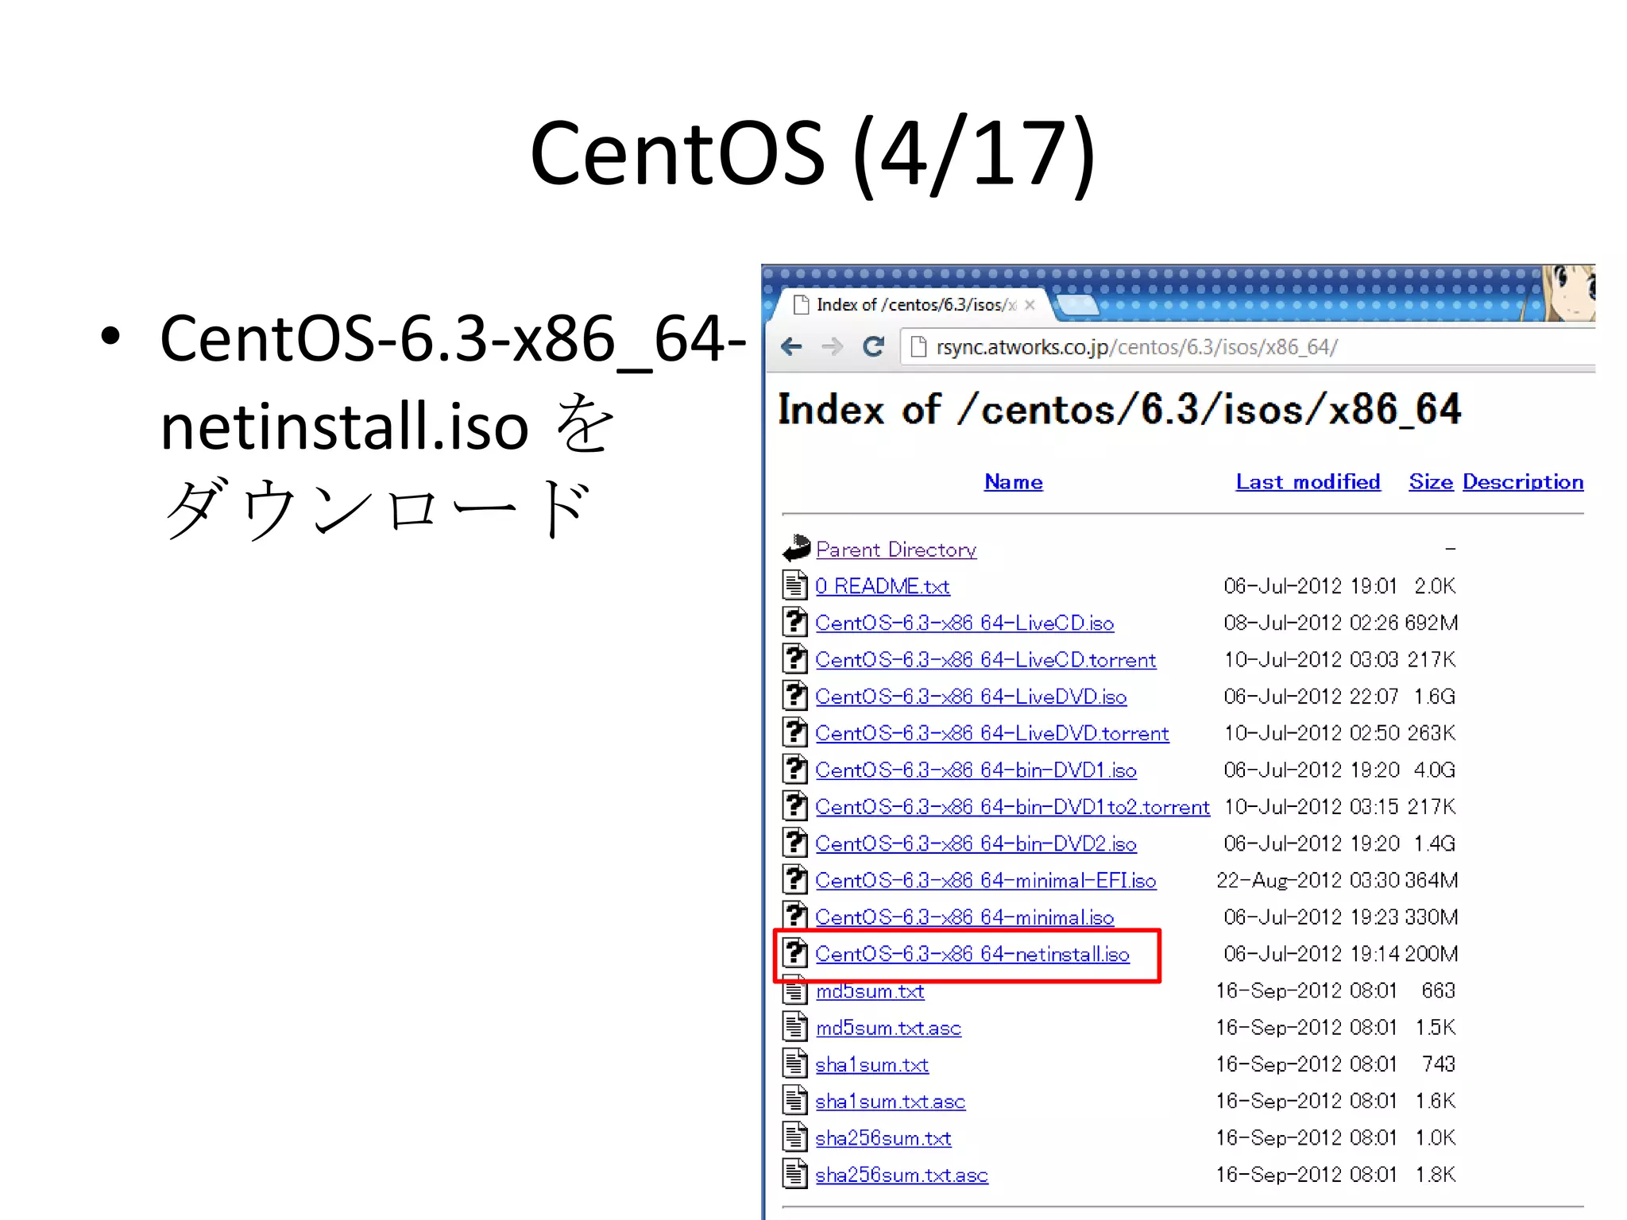This screenshot has width=1627, height=1220.
Task: Click the unknown-file icon beside LiveDVD.iso
Action: pos(794,695)
